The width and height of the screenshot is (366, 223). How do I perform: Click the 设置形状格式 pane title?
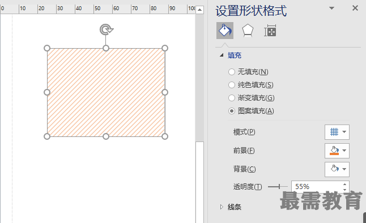click(x=251, y=11)
